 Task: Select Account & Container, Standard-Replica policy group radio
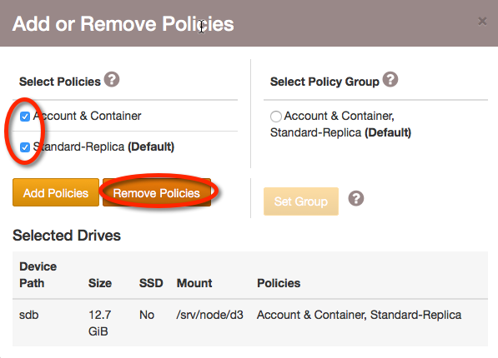coord(275,117)
